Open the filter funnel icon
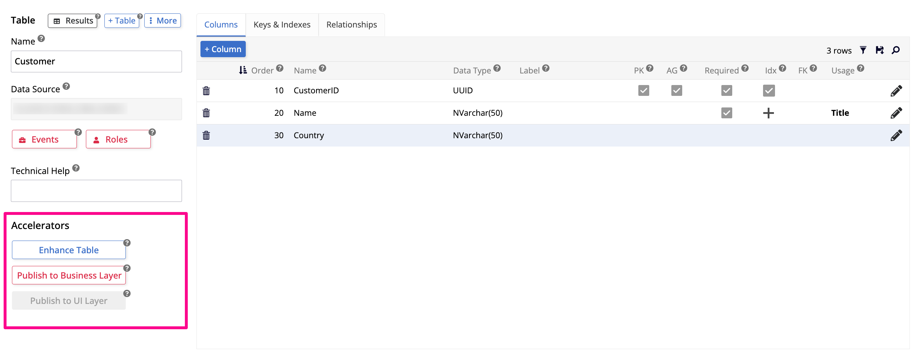Image resolution: width=920 pixels, height=356 pixels. (863, 50)
